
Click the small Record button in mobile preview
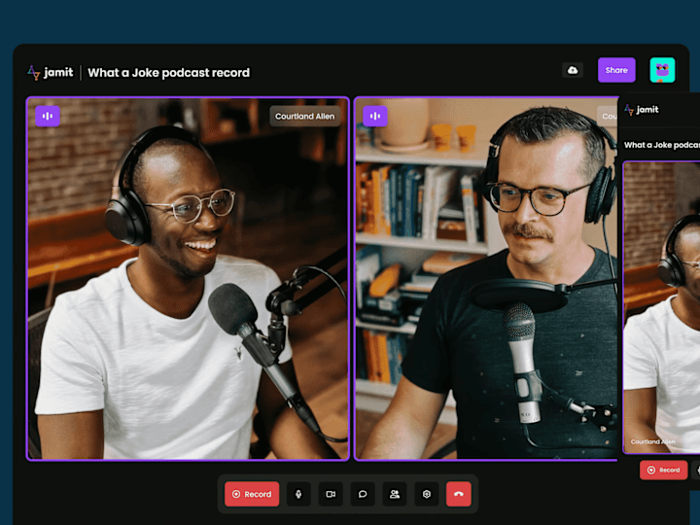pyautogui.click(x=664, y=470)
